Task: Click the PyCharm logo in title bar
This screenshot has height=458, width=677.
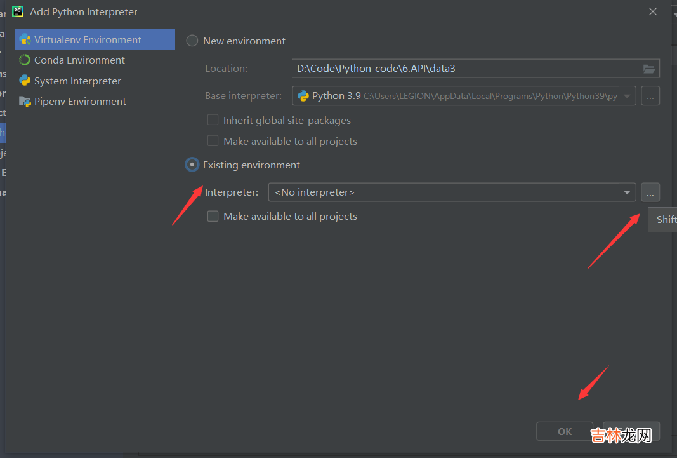Action: coord(18,11)
